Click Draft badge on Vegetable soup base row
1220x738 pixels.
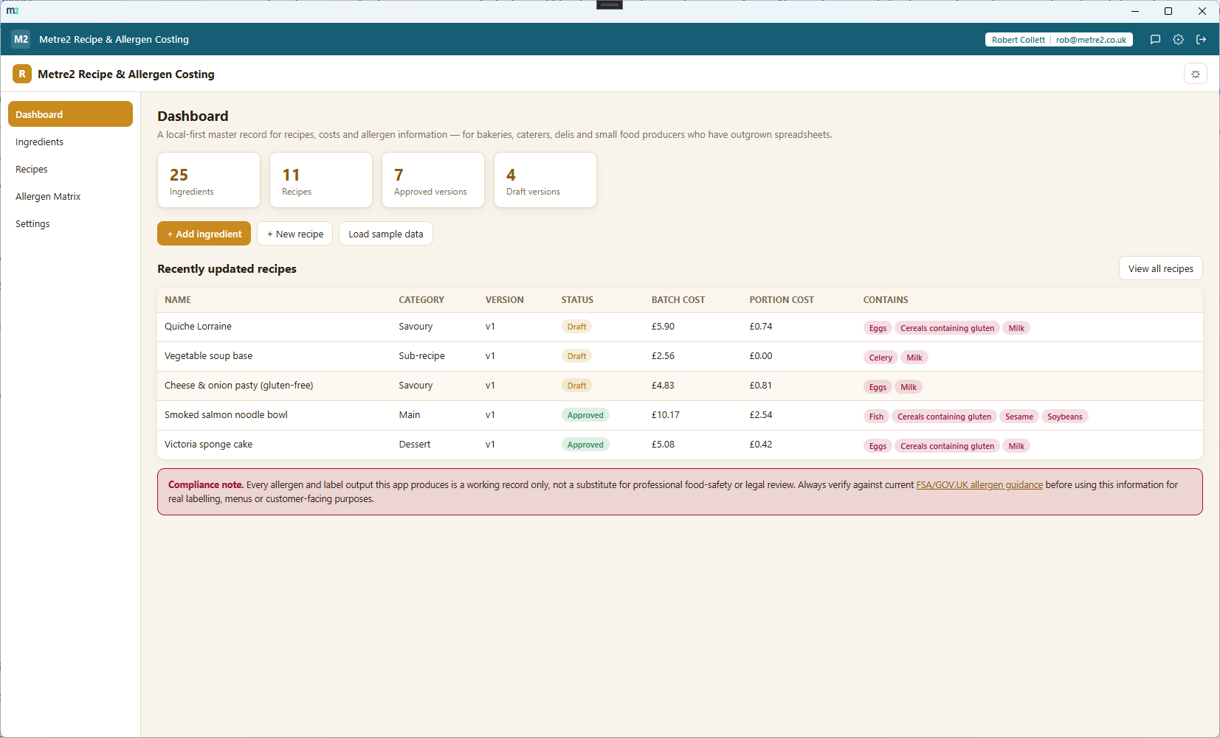(x=576, y=356)
